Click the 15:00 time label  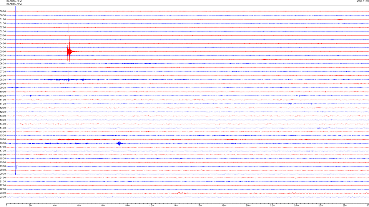click(x=3, y=132)
